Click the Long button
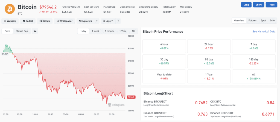The width and height of the screenshot is (280, 122). coord(246,5)
